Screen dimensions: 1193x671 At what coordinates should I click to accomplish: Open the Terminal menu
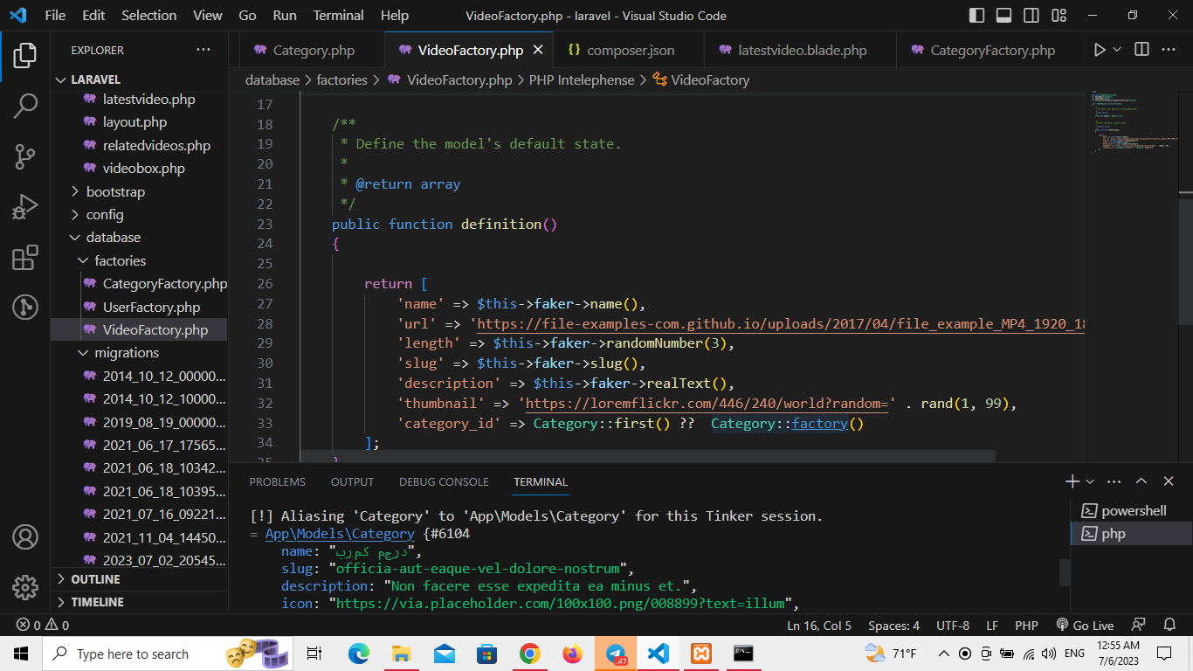click(338, 16)
